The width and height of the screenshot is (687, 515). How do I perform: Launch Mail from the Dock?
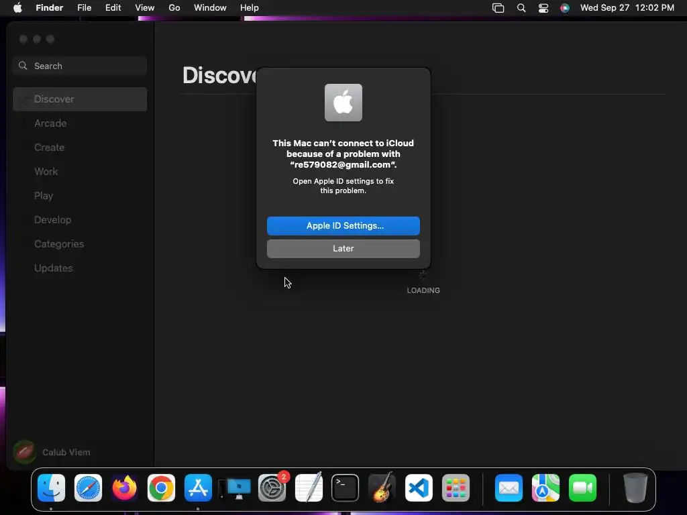click(509, 488)
